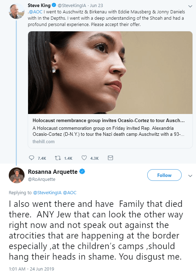Click @AOC in the Replying to line
The width and height of the screenshot is (196, 273).
[69, 193]
